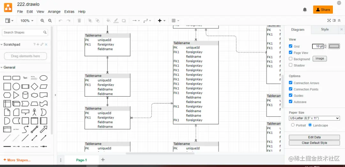Open the US-Letter paper size dropdown
This screenshot has height=167, width=345.
point(314,118)
